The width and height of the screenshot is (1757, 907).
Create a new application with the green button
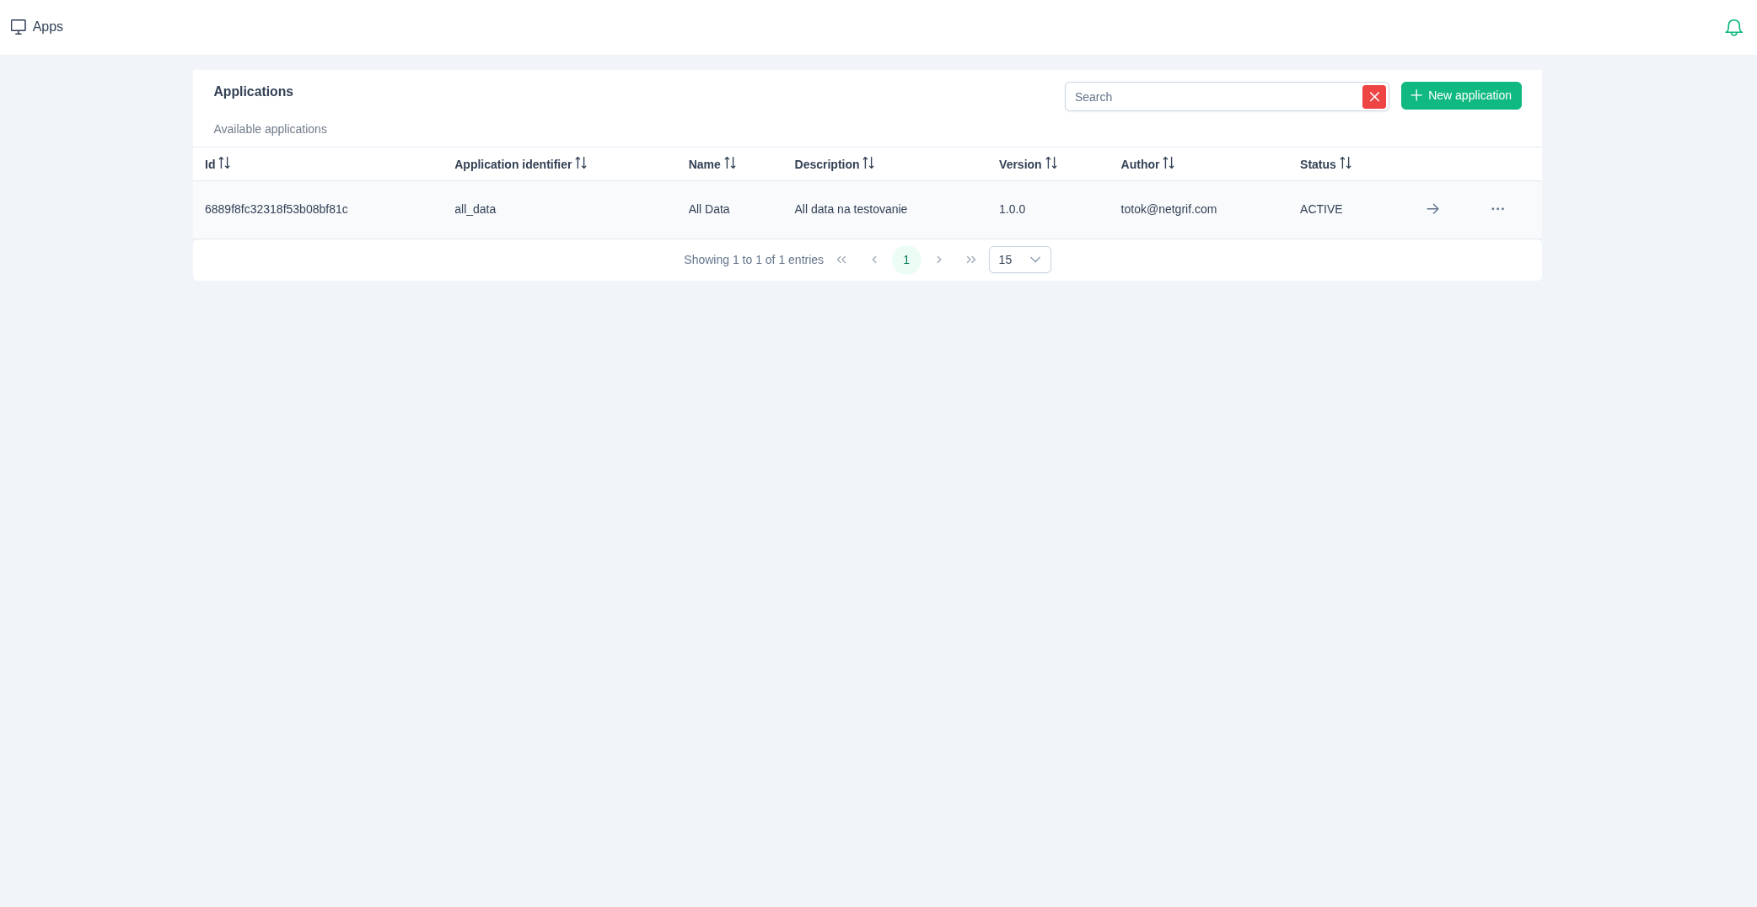(1461, 95)
